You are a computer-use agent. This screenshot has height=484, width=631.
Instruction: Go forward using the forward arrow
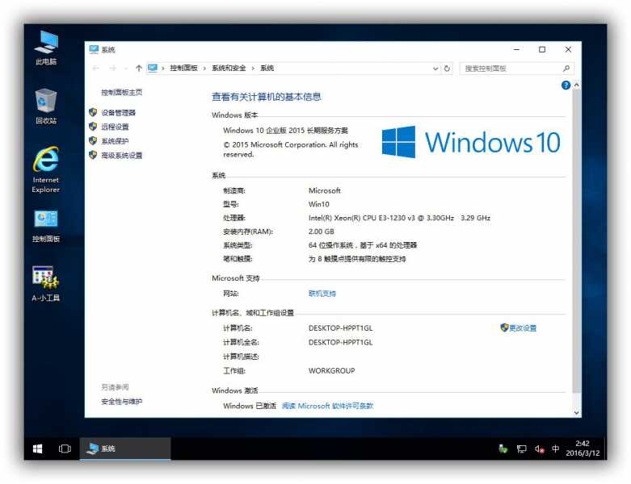112,69
